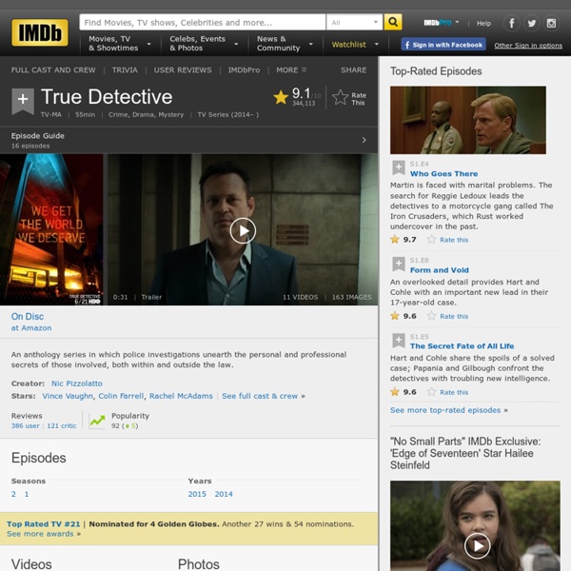The width and height of the screenshot is (571, 571).
Task: Open Colin Farrell's page
Action: (x=121, y=396)
